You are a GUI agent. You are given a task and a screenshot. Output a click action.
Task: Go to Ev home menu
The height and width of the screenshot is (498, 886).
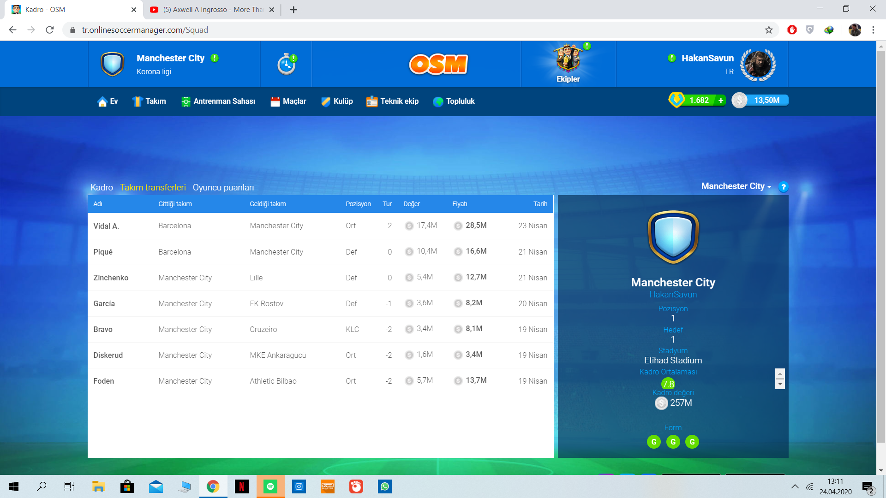(x=108, y=101)
